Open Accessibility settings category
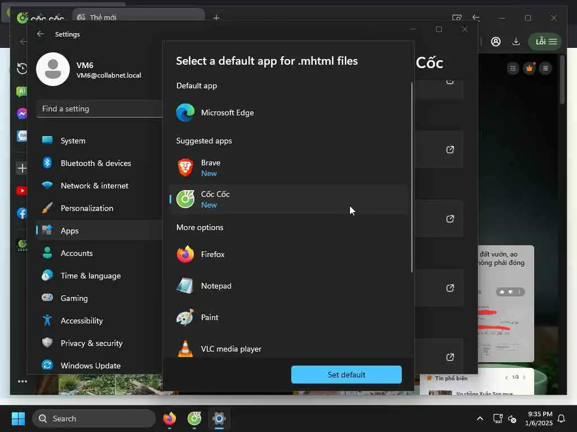577x432 pixels. [x=99, y=320]
